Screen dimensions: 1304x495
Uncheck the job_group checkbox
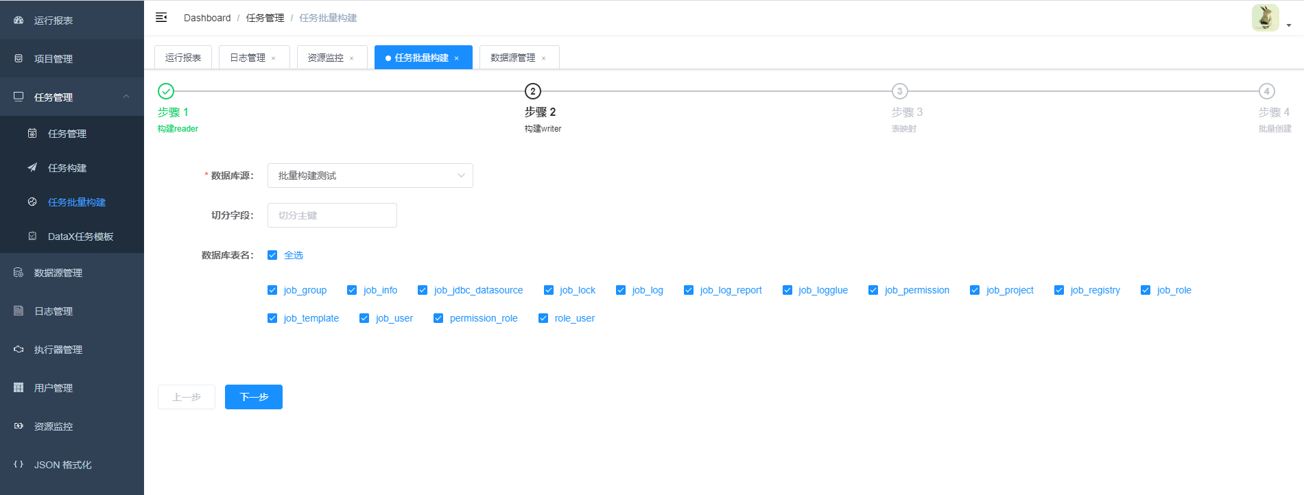coord(272,290)
